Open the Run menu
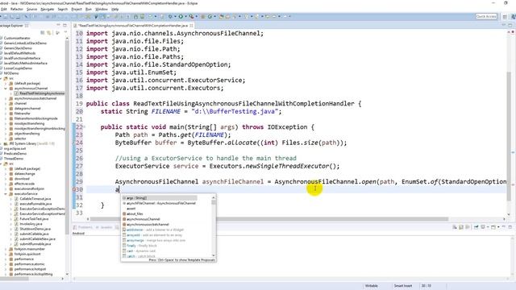Image resolution: width=516 pixels, height=290 pixels. pyautogui.click(x=89, y=9)
